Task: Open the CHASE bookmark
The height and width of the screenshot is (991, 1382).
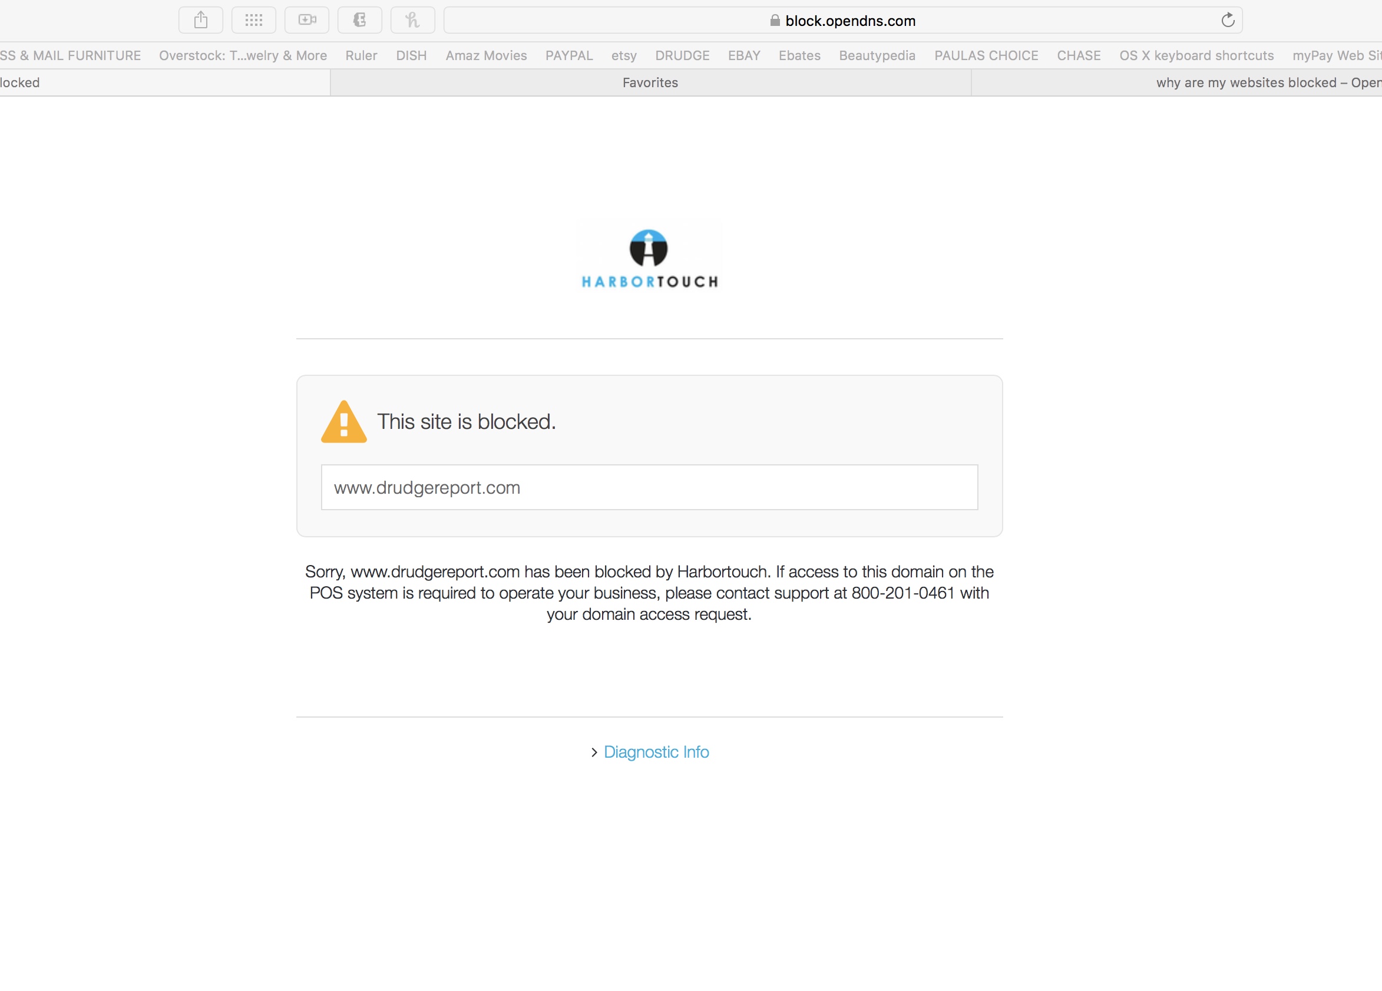Action: [x=1078, y=55]
